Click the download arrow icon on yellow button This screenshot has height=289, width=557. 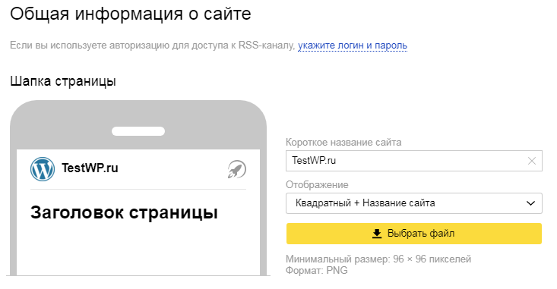(x=377, y=234)
